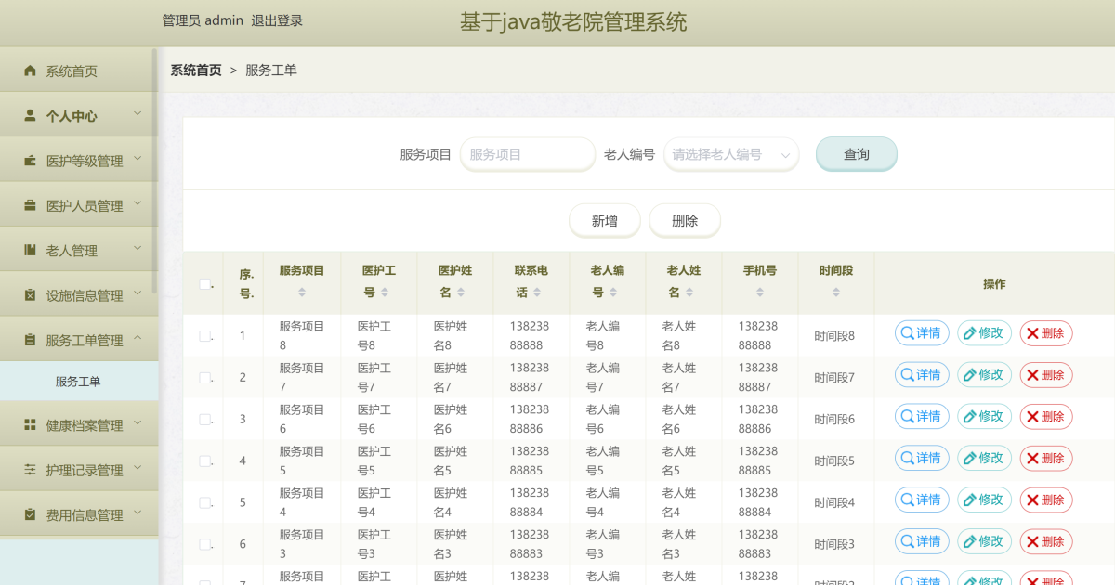Check the checkbox for row 1
The image size is (1115, 585).
tap(204, 336)
